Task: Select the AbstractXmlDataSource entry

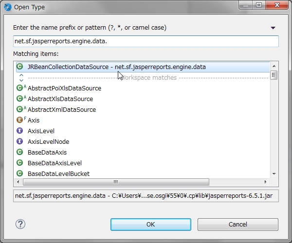Action: pyautogui.click(x=62, y=110)
